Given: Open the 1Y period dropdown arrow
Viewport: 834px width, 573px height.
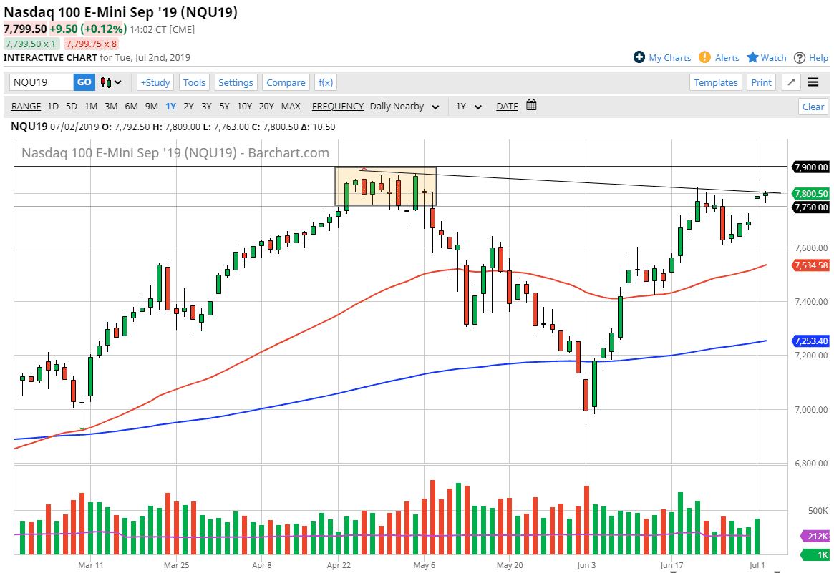Looking at the screenshot, I should click(478, 106).
